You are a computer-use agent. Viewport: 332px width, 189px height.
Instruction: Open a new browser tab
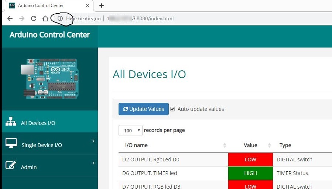102,6
